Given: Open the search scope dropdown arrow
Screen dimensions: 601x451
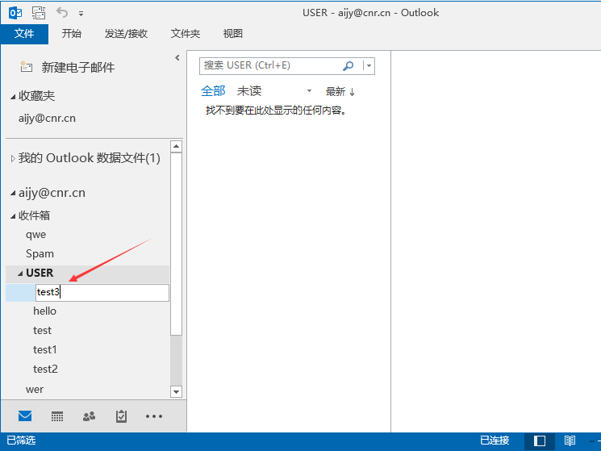Looking at the screenshot, I should point(369,66).
